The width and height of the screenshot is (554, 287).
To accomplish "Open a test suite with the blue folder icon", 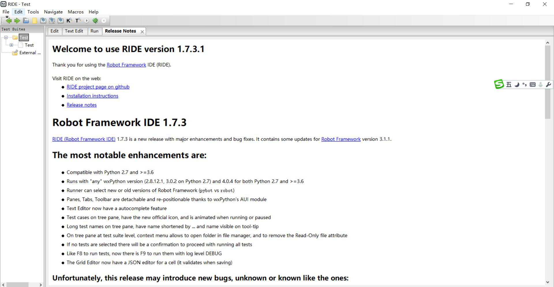I will click(x=26, y=20).
